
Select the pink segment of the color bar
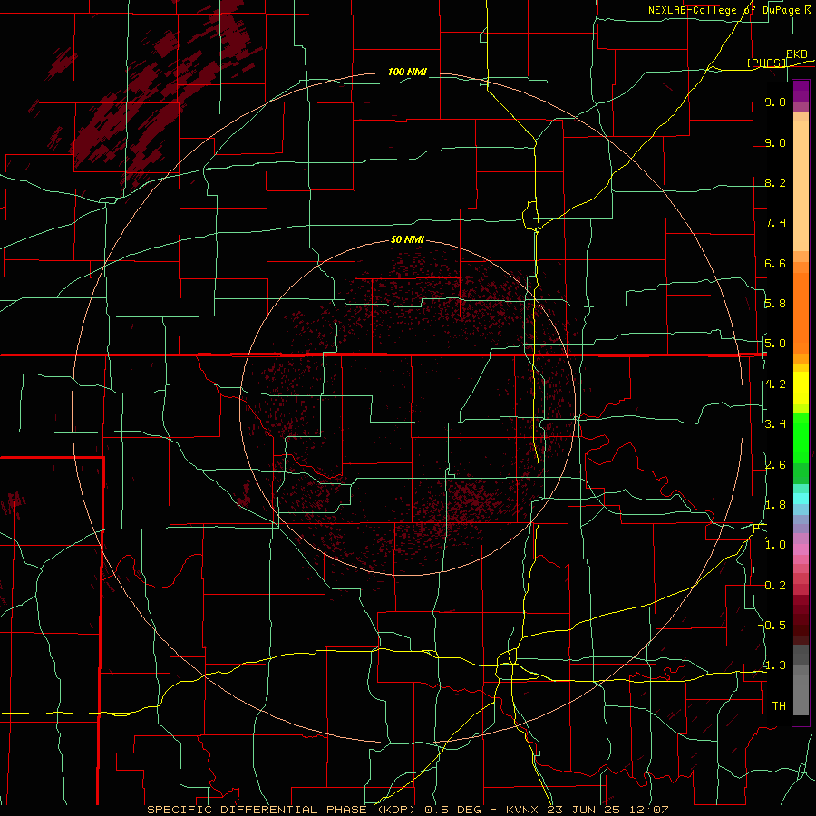801,549
